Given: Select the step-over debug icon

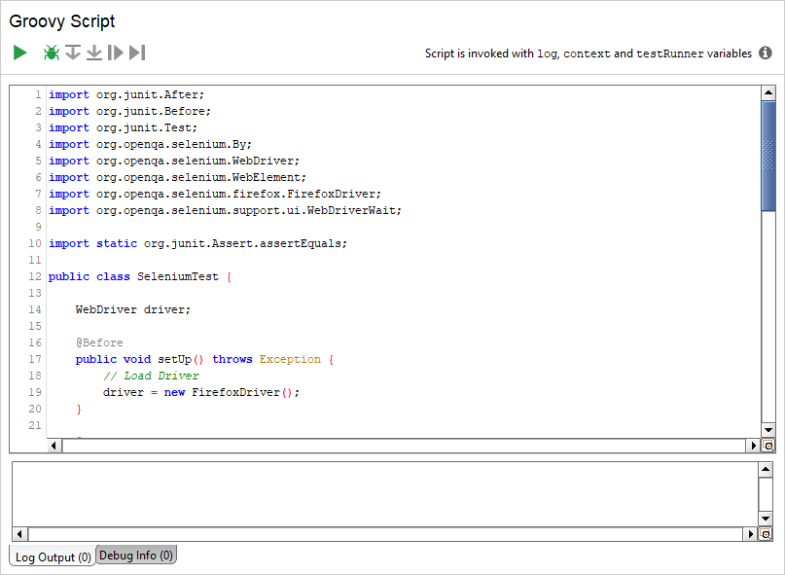Looking at the screenshot, I should click(x=72, y=53).
